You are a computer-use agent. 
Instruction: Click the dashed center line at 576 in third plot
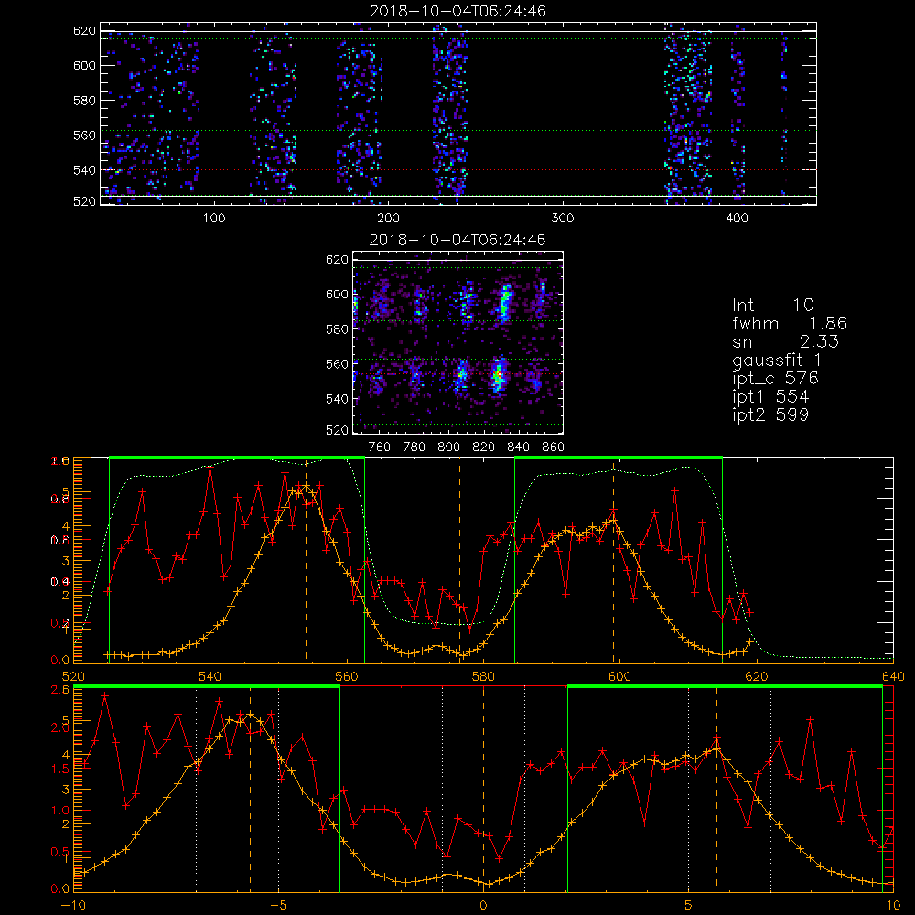click(x=459, y=560)
